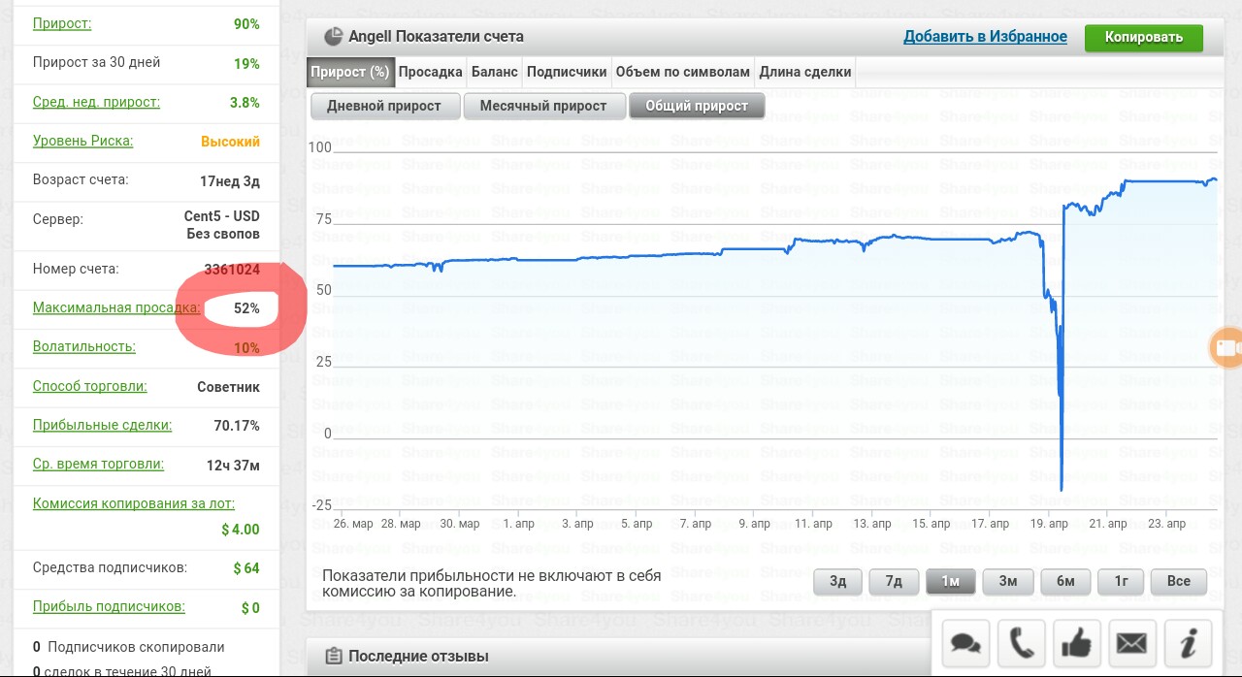1242x677 pixels.
Task: Select the 3м time range
Action: pos(1007,581)
